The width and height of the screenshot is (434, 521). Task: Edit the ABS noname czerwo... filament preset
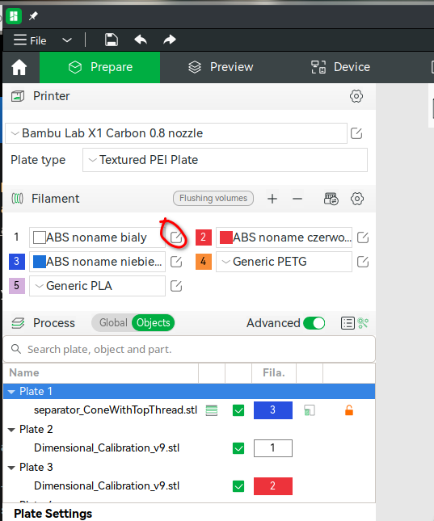point(363,237)
